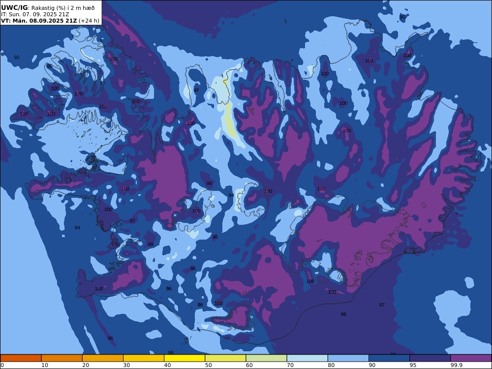
Task: Click the legend scale label '50'
Action: tap(208, 365)
